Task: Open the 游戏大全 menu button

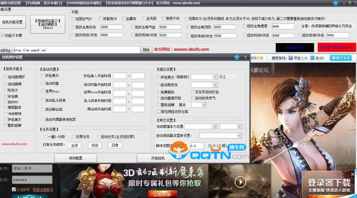Action: pyautogui.click(x=341, y=58)
